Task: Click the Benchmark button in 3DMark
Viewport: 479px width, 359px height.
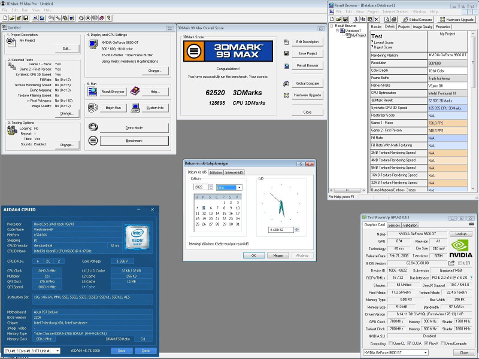Action: click(134, 141)
